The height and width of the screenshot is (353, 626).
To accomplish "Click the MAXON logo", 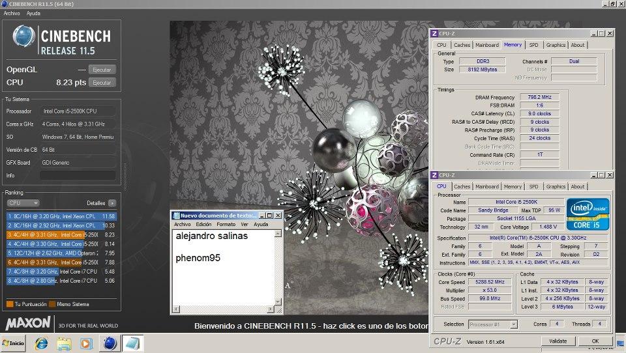I will pos(28,323).
